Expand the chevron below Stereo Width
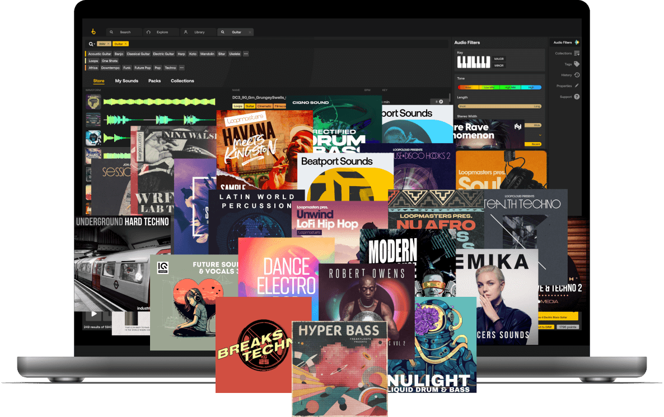The height and width of the screenshot is (417, 664). pos(540,135)
